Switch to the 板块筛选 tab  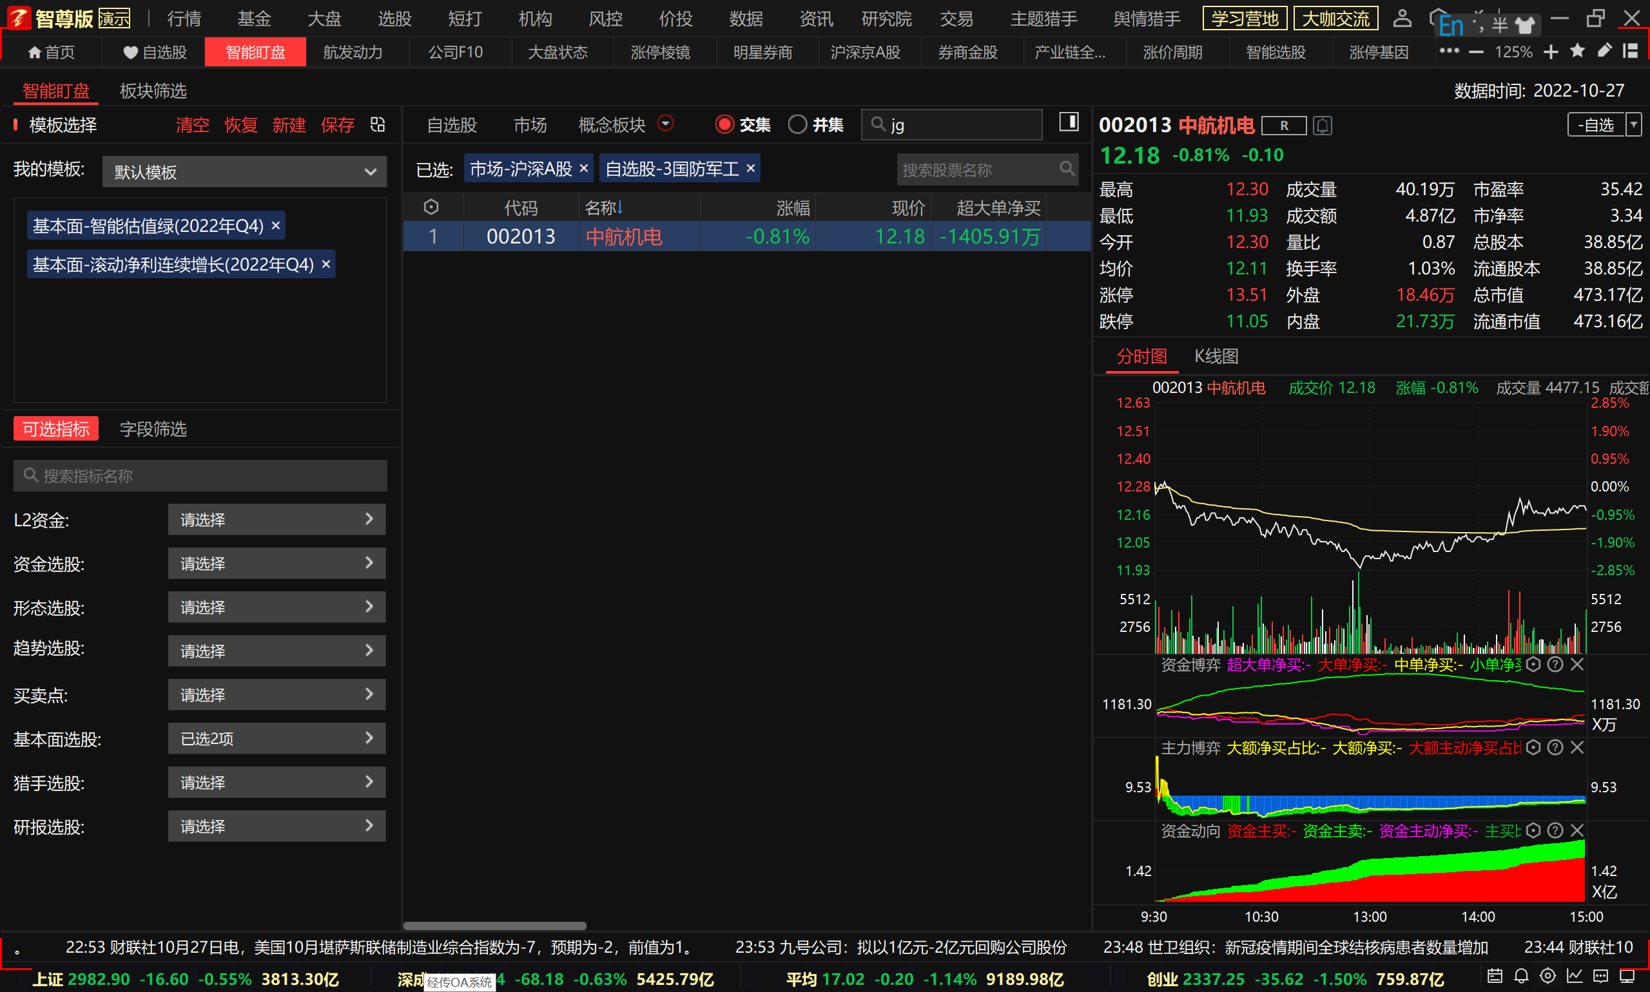(153, 91)
